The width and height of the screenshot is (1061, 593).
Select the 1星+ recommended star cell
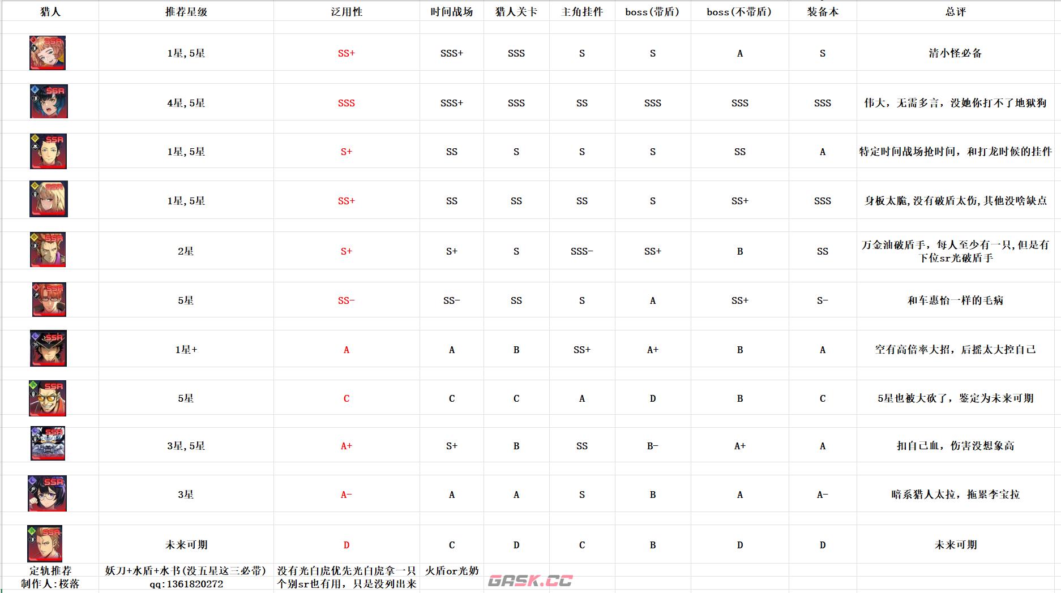point(186,350)
